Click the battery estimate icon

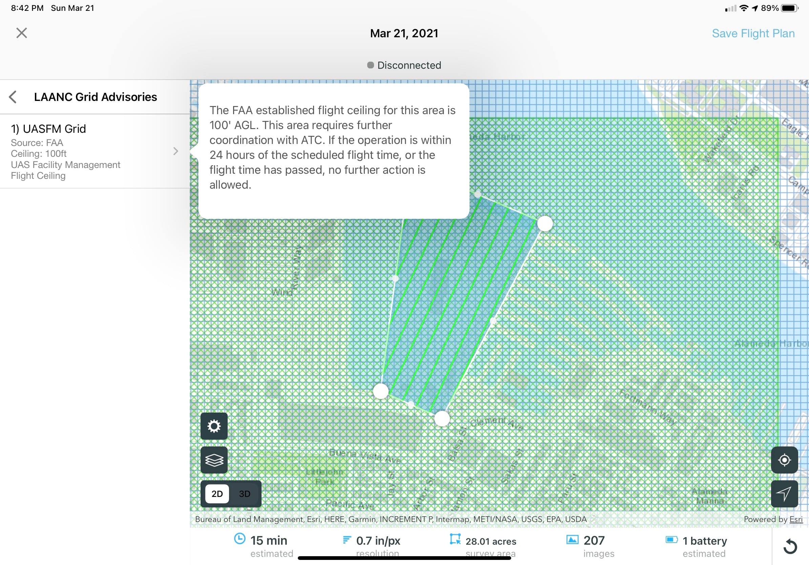pos(671,540)
